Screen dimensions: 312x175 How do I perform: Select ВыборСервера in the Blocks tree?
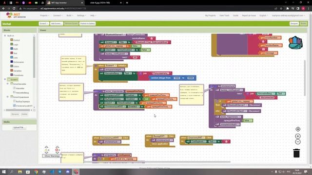pyautogui.click(x=23, y=101)
